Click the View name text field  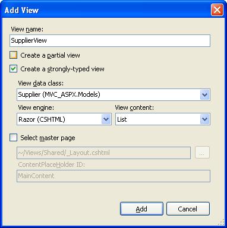click(x=110, y=41)
